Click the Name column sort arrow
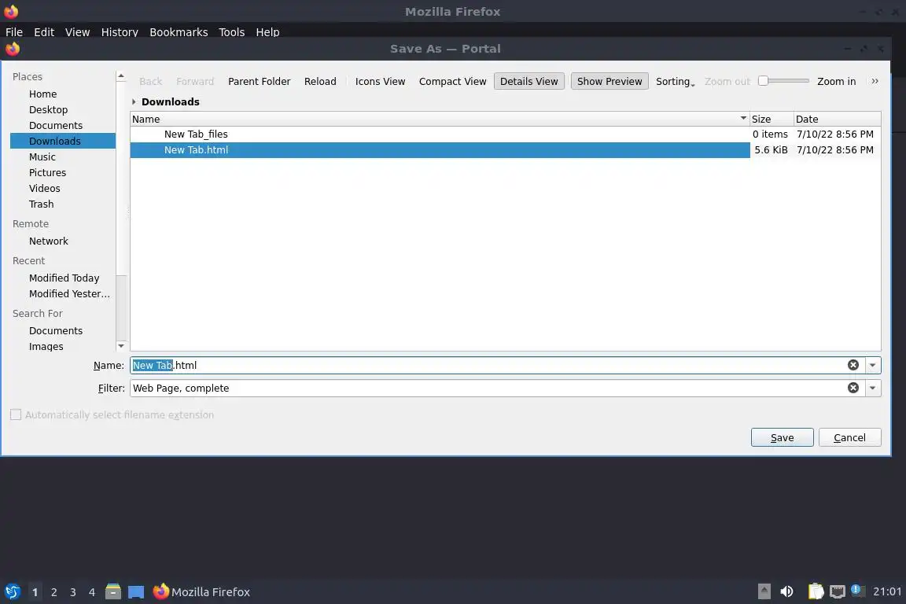 tap(743, 118)
